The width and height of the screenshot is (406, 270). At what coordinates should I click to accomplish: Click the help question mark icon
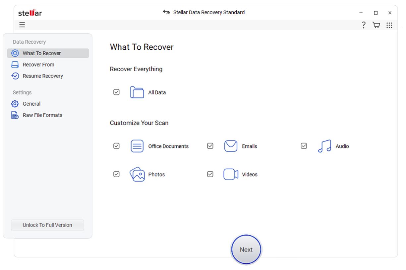[364, 25]
